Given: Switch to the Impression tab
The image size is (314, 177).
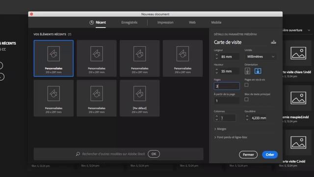Looking at the screenshot, I should [x=165, y=23].
